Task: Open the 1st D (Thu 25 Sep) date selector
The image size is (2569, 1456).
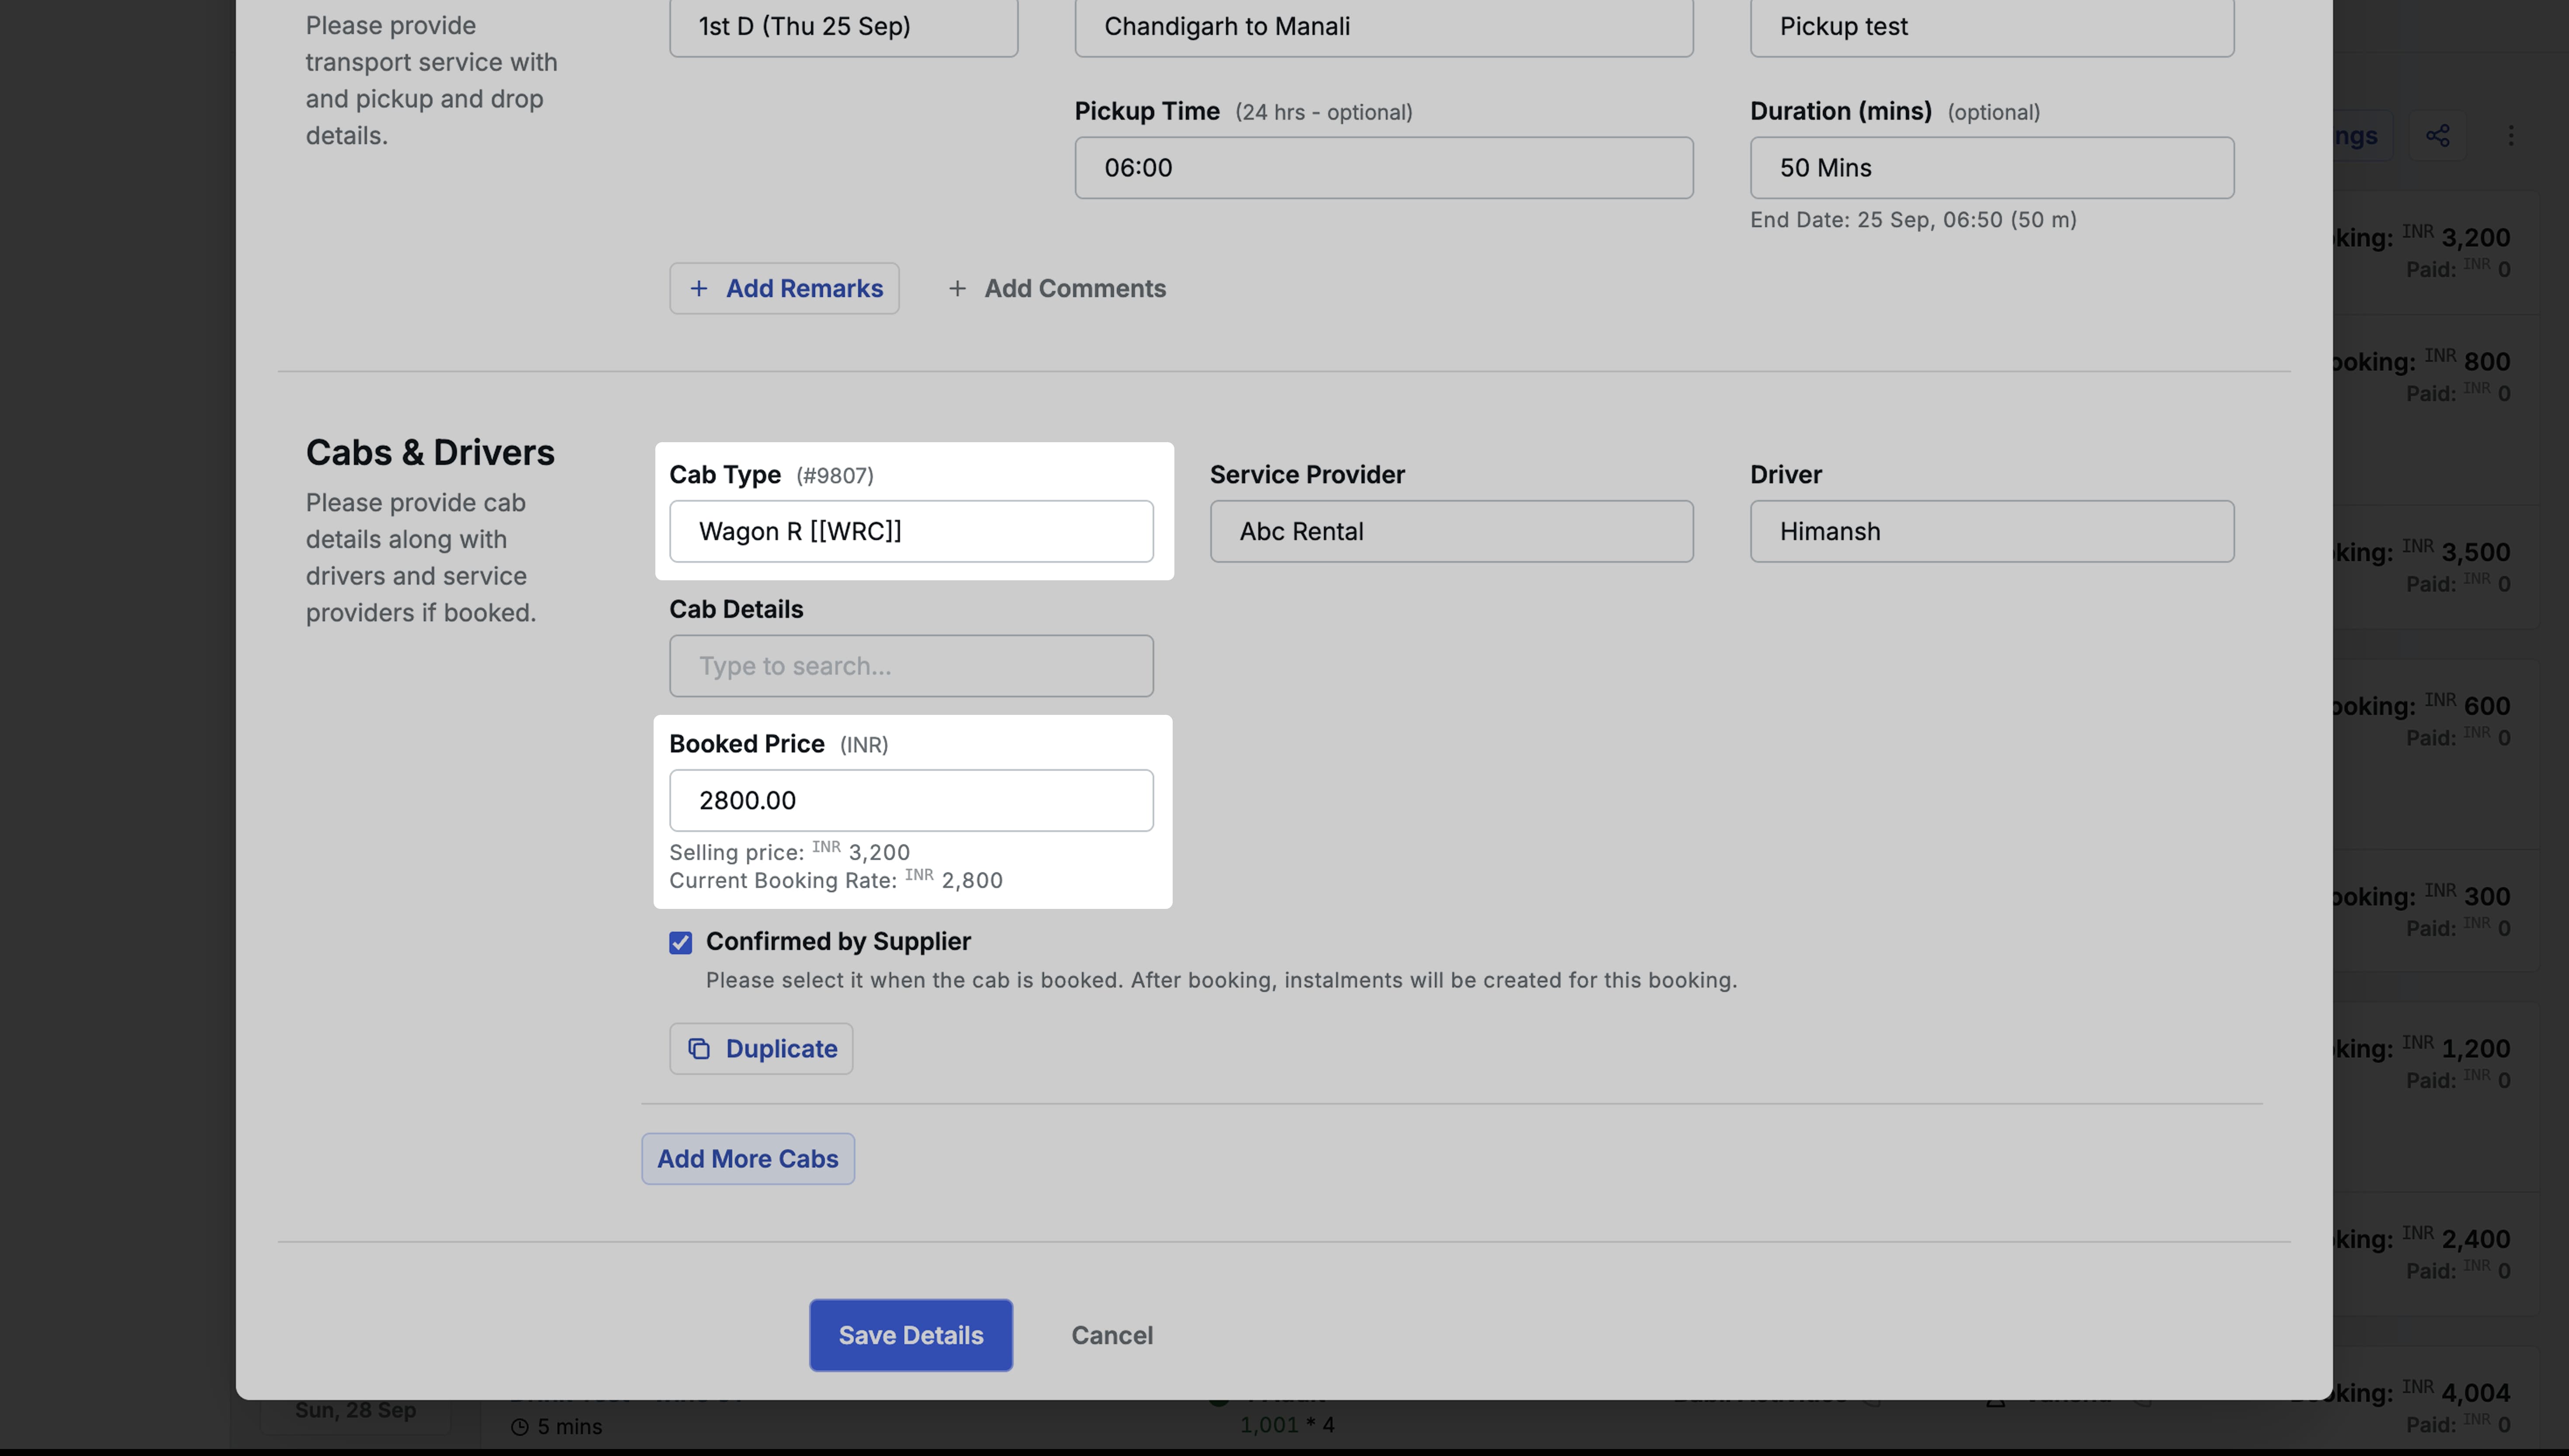Action: coord(843,27)
